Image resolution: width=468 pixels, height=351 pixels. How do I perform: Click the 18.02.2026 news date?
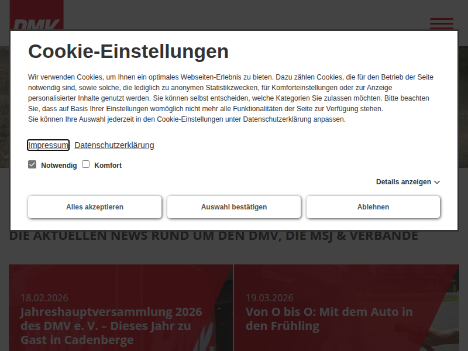pyautogui.click(x=42, y=298)
